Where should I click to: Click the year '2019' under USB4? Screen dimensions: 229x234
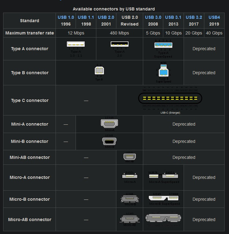click(x=214, y=24)
